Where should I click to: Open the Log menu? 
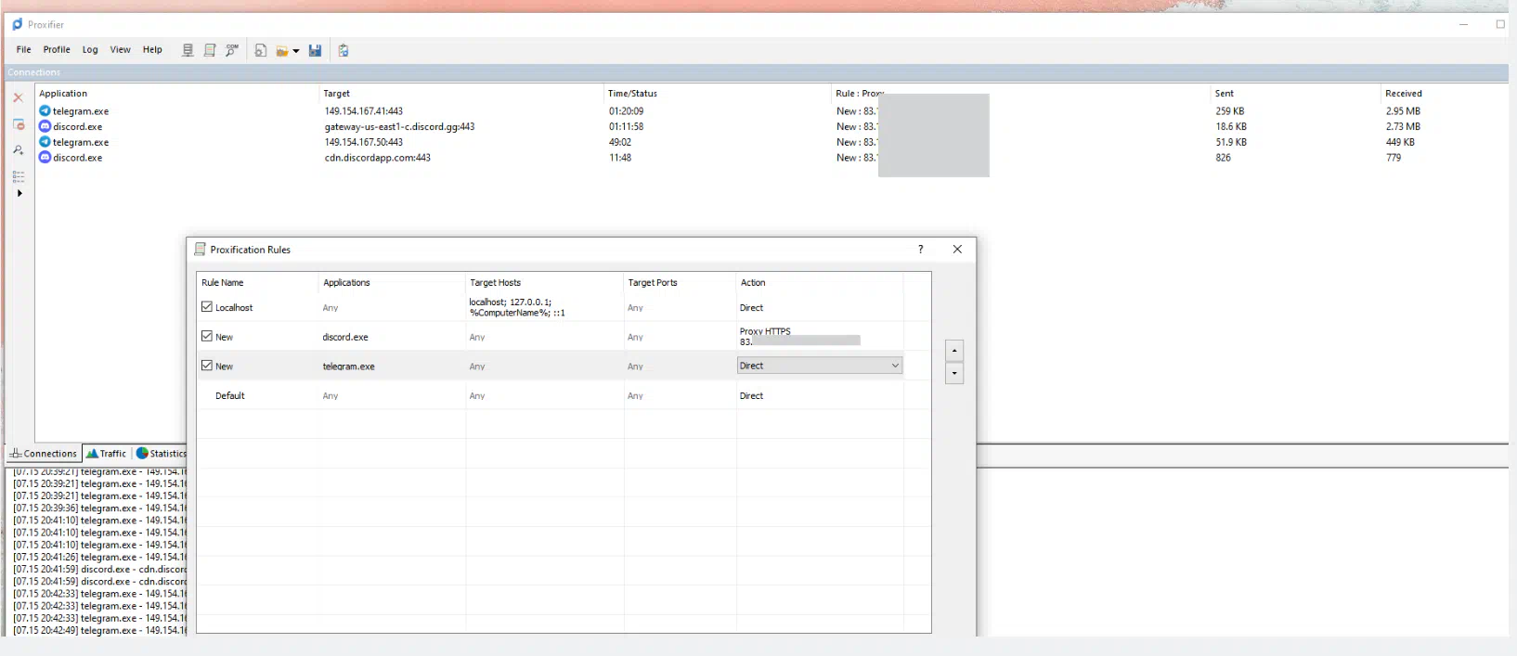click(90, 50)
